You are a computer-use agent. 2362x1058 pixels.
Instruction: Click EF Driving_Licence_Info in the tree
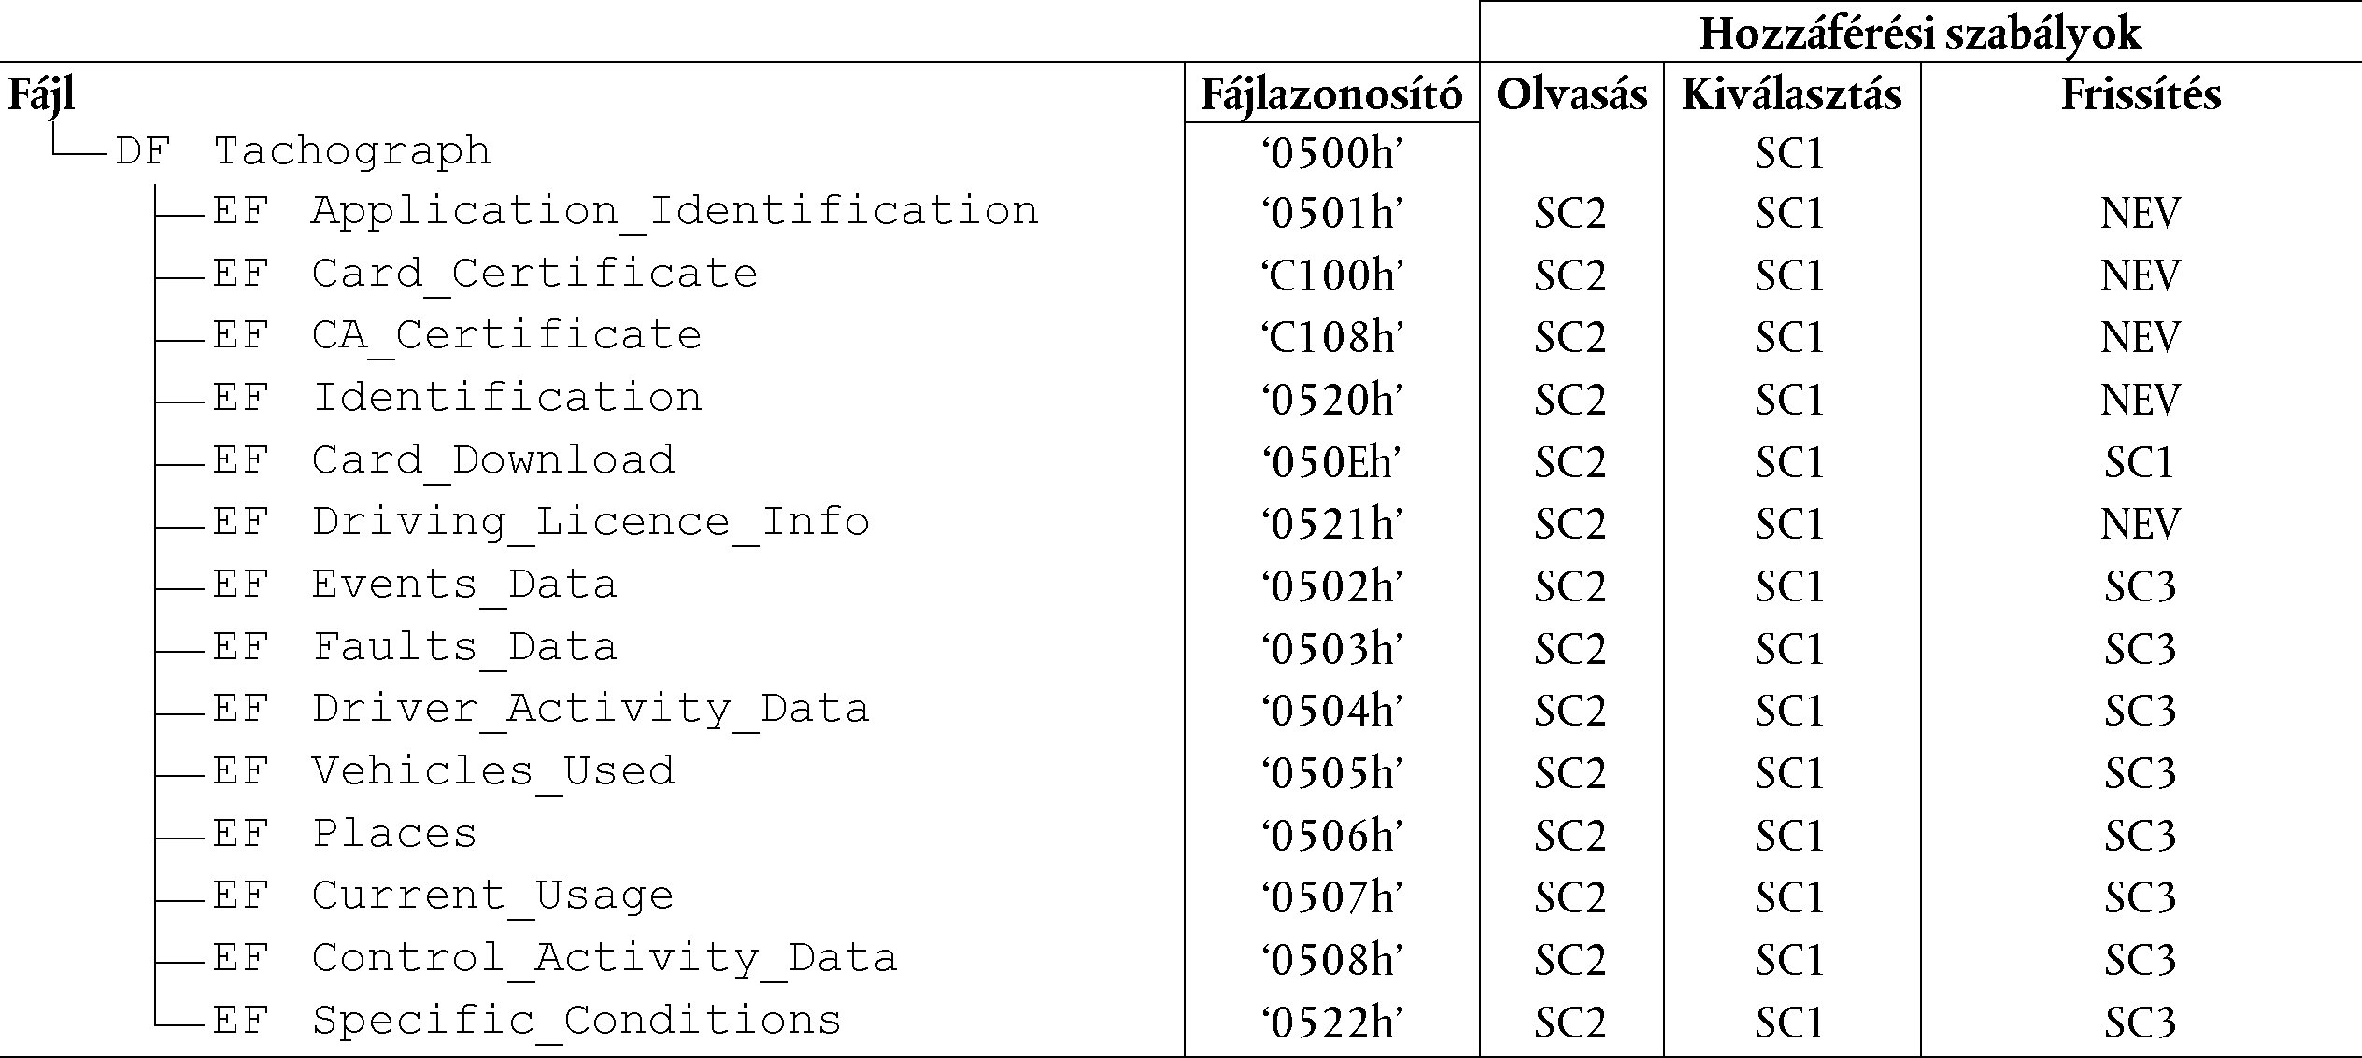click(541, 523)
